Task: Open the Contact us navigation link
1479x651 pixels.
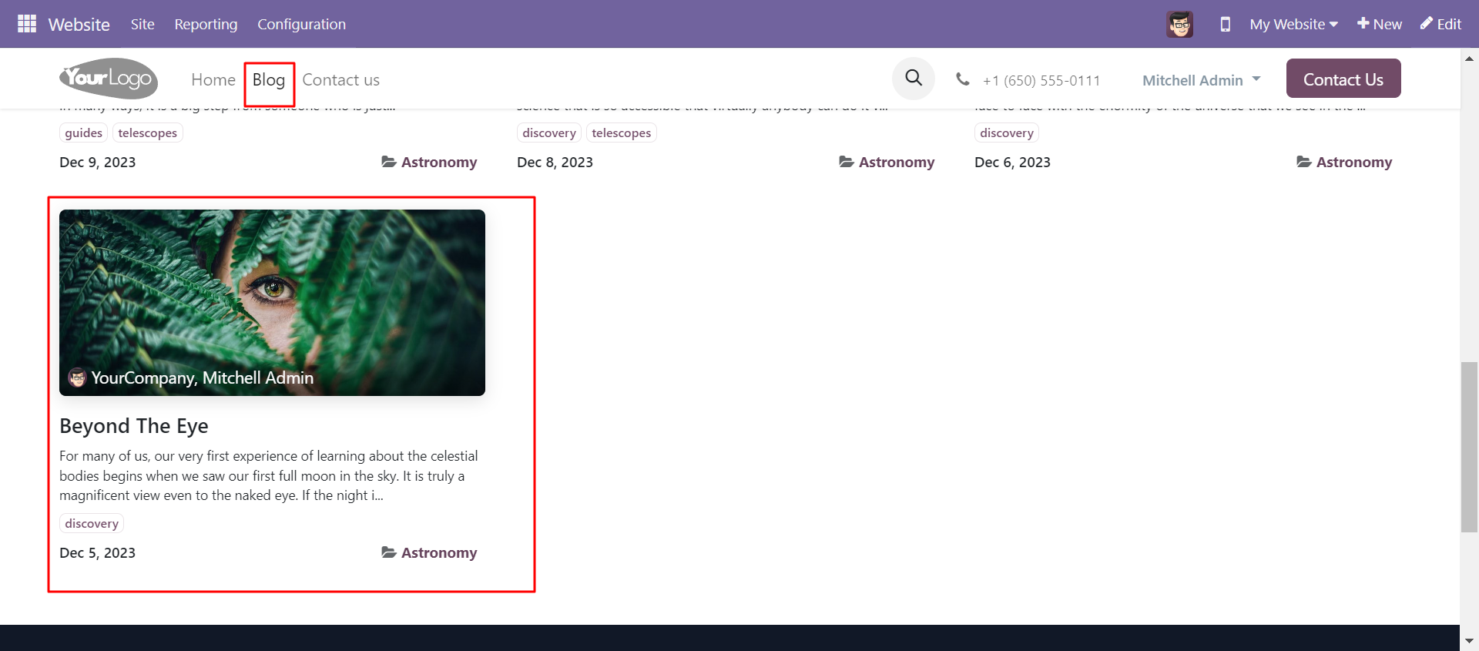Action: (340, 79)
